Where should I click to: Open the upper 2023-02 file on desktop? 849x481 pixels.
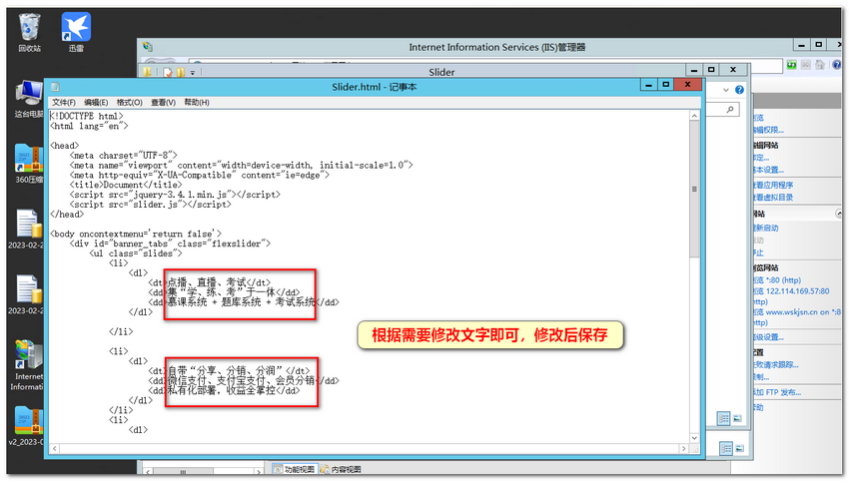[28, 230]
